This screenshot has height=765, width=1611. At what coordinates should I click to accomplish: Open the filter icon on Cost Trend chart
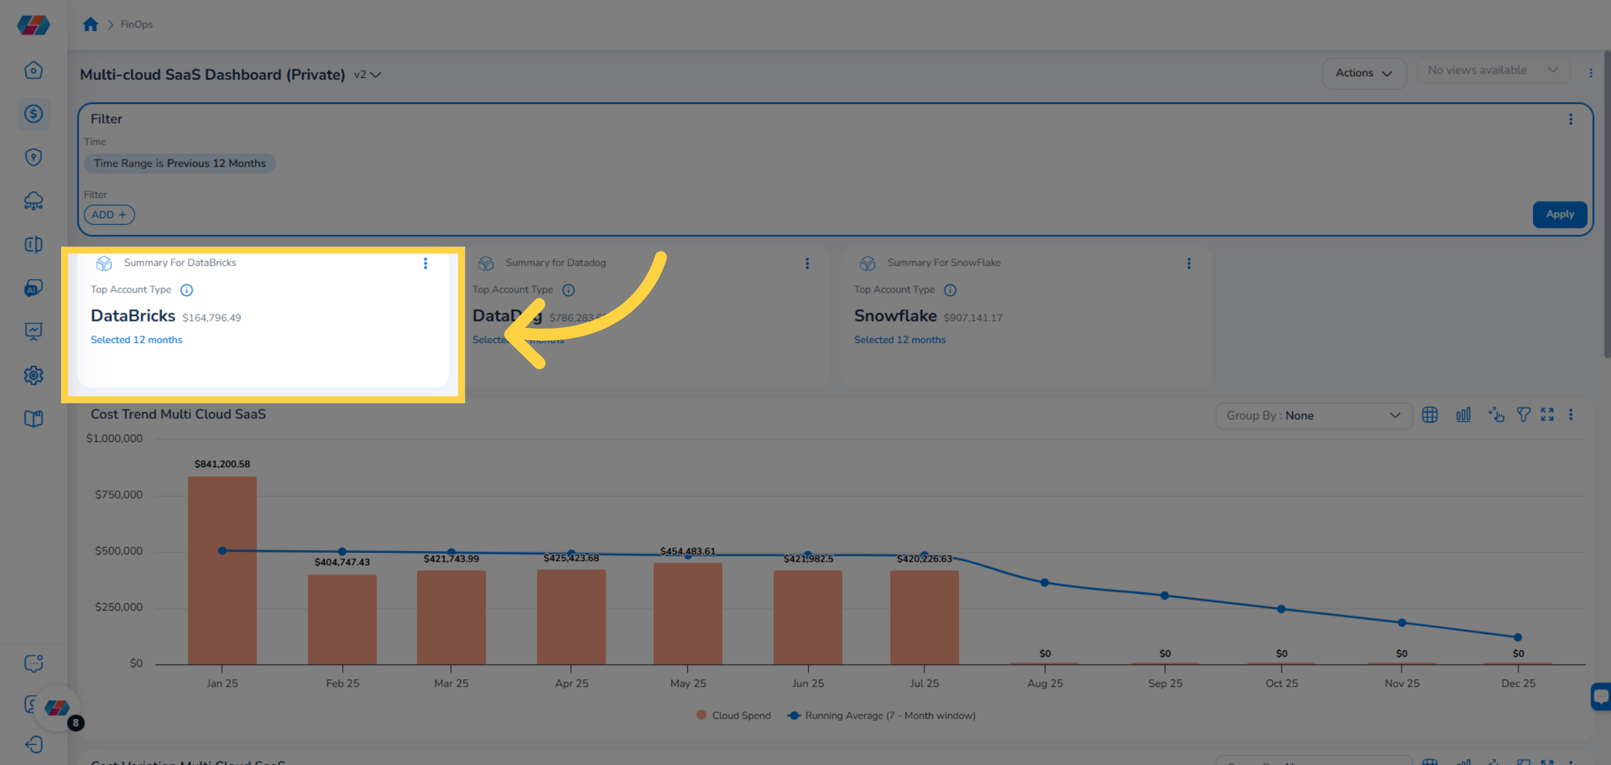click(1523, 415)
